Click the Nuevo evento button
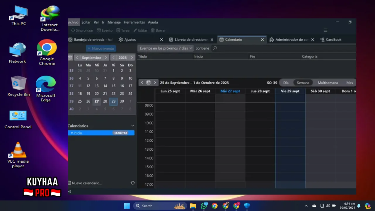 click(x=101, y=49)
